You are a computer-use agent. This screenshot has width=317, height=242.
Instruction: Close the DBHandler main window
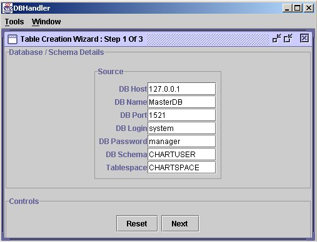[x=309, y=8]
